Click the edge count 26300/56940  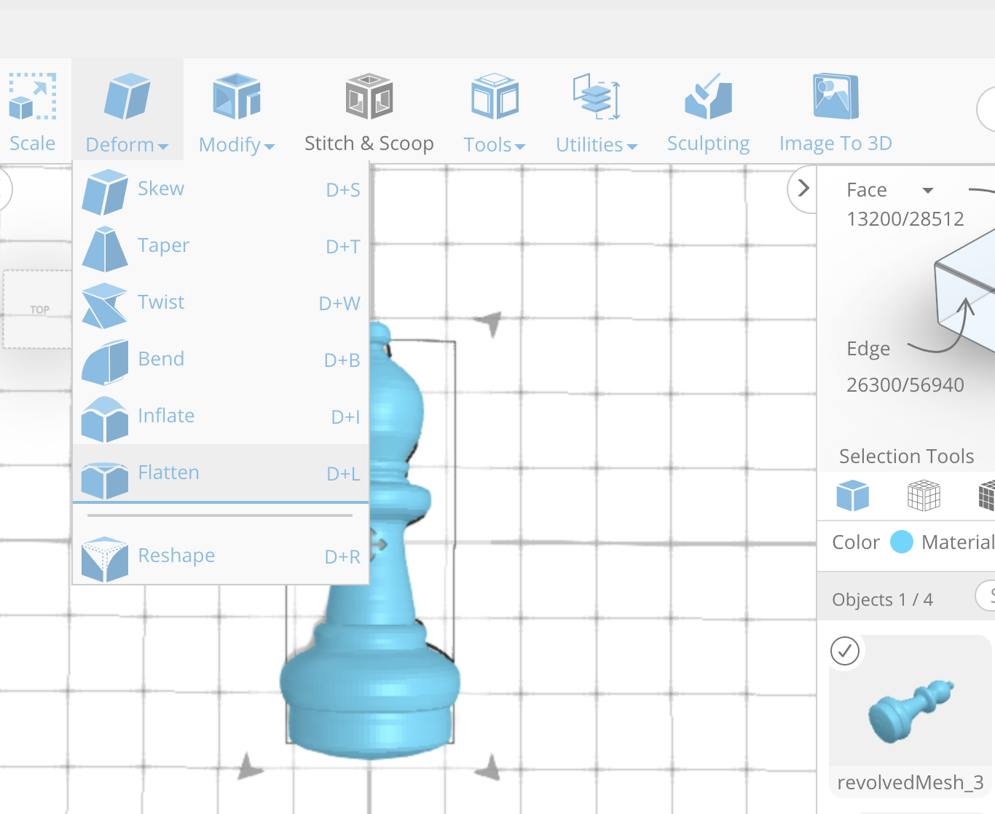coord(905,385)
